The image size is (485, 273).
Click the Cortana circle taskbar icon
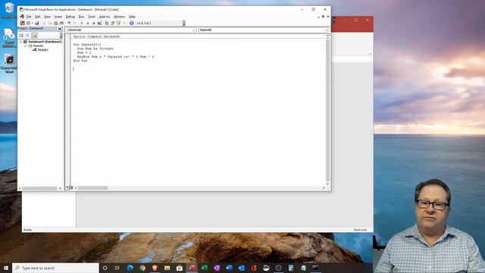105,268
